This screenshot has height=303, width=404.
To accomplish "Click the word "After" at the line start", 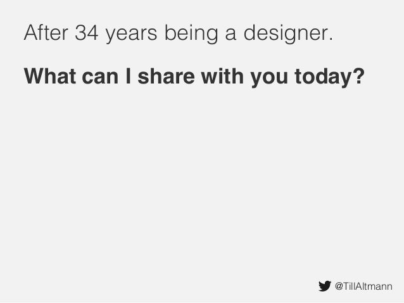I will point(46,32).
